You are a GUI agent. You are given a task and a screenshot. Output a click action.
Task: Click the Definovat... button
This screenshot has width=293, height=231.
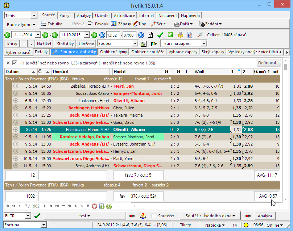(269, 63)
